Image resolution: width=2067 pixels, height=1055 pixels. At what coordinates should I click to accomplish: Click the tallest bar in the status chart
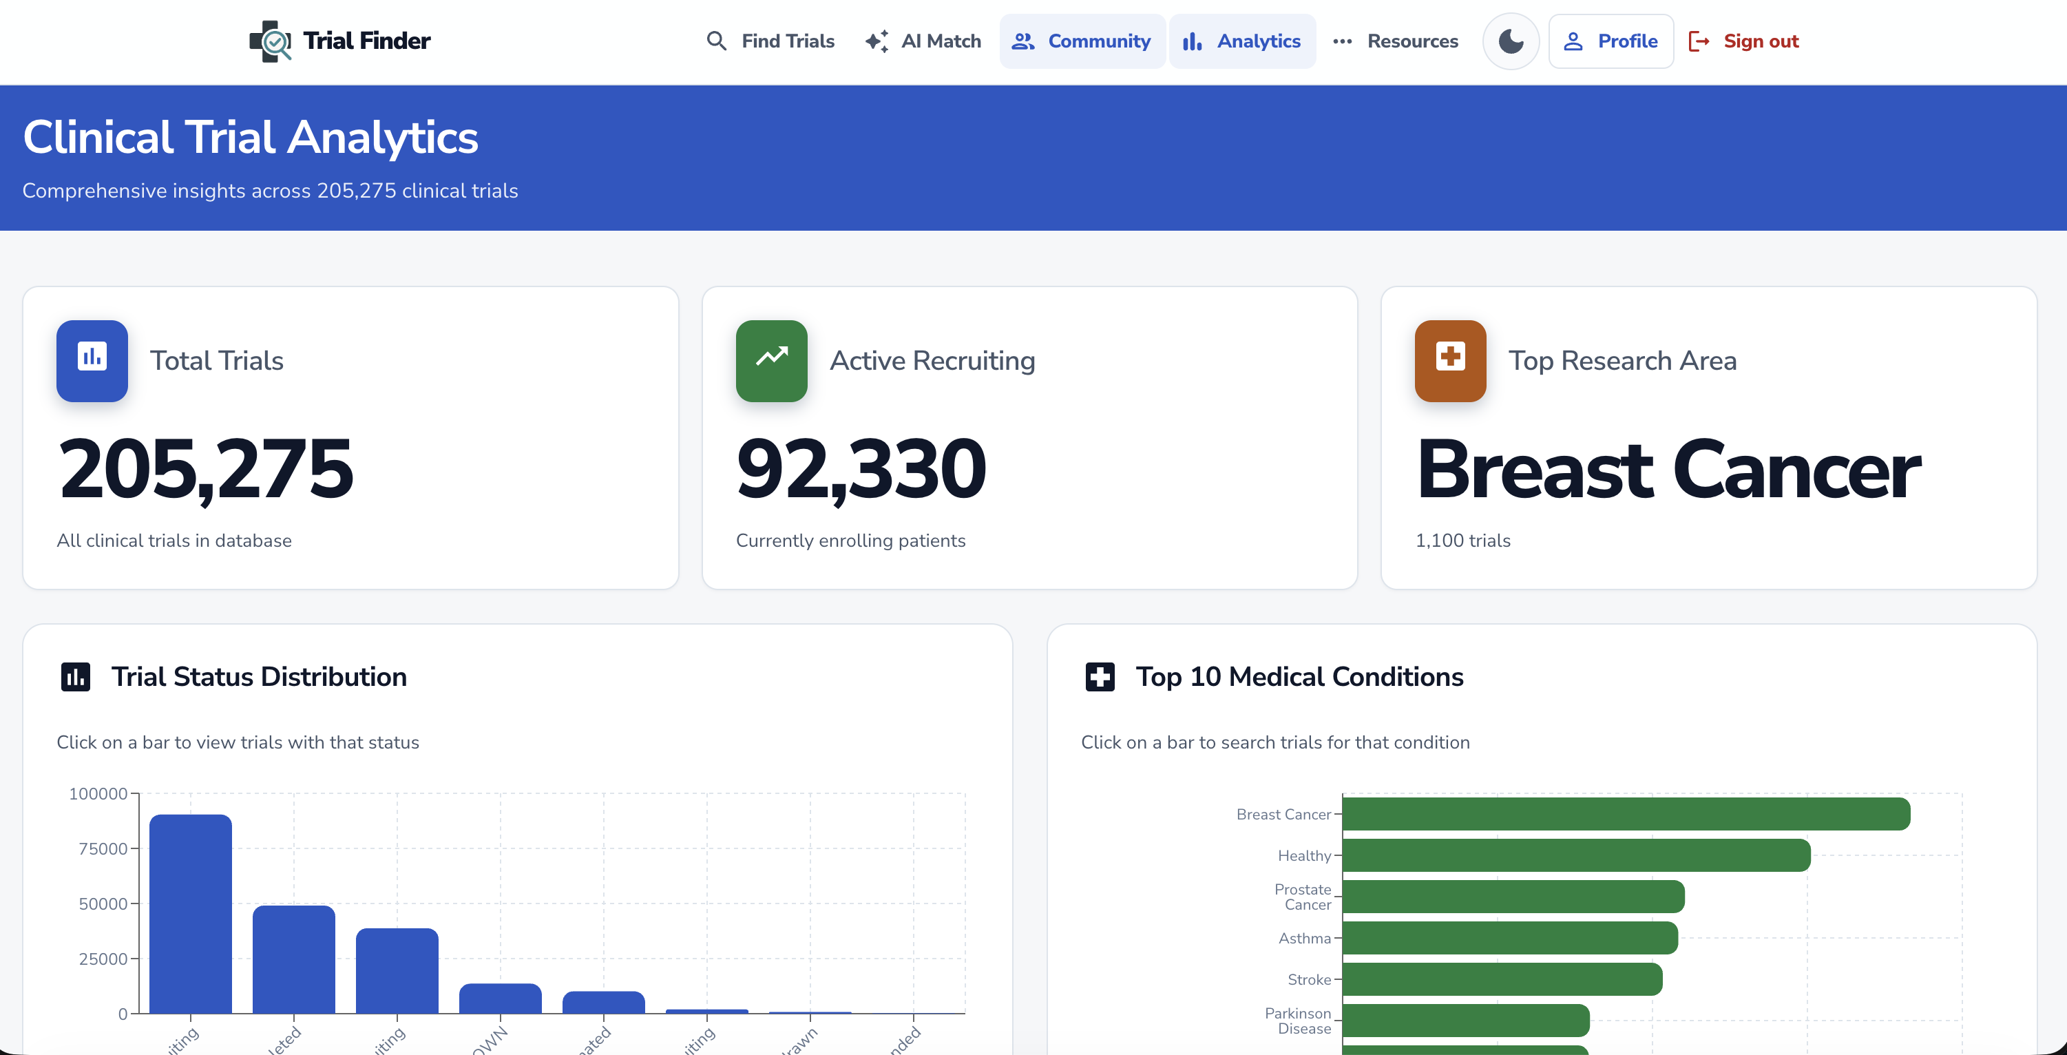(191, 914)
